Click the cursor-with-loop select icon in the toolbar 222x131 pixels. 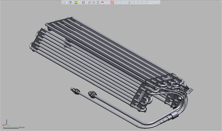pyautogui.click(x=129, y=2)
